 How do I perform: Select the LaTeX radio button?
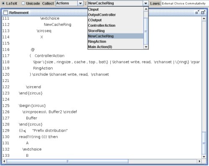[3, 3]
